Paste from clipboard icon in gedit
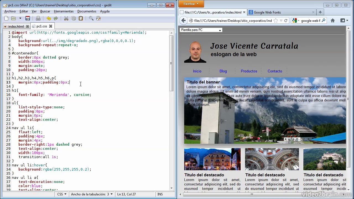 (81, 18)
